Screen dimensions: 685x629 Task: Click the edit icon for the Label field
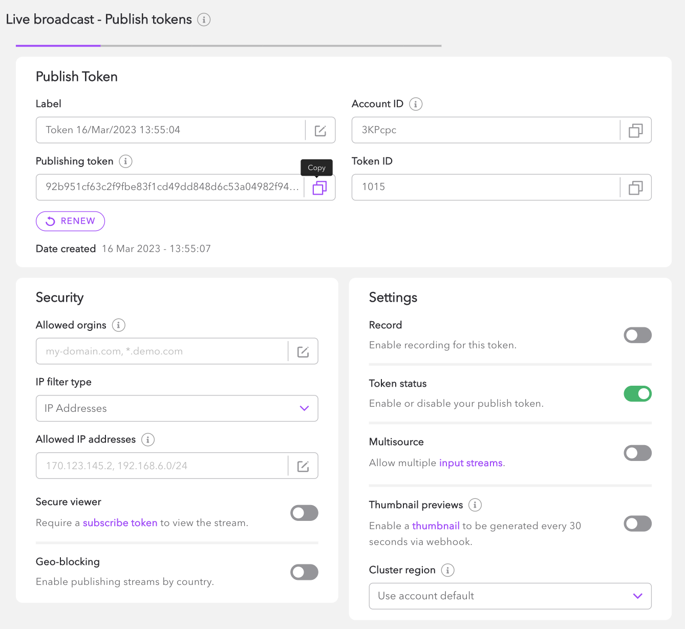[320, 131]
